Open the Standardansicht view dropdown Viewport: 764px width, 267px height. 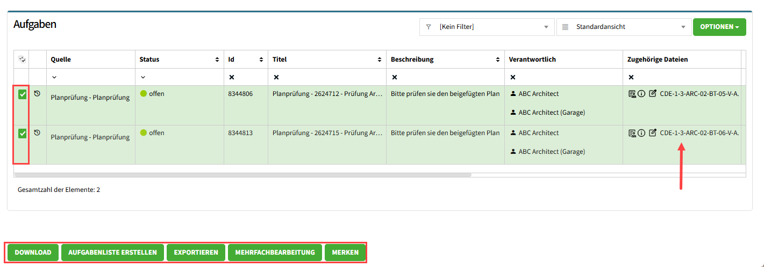(624, 27)
